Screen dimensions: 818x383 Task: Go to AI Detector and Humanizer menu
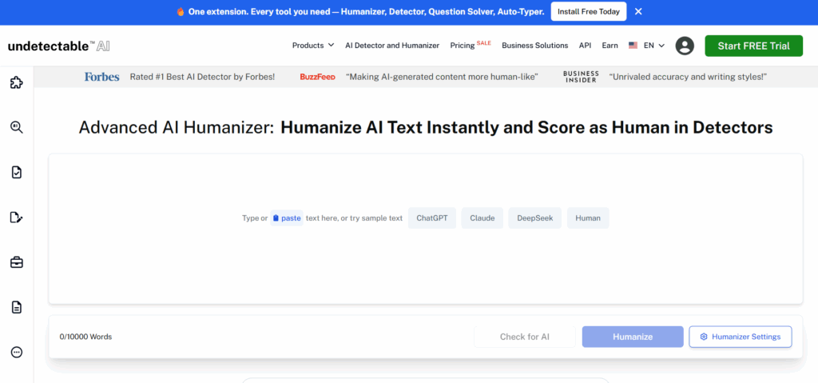[391, 46]
